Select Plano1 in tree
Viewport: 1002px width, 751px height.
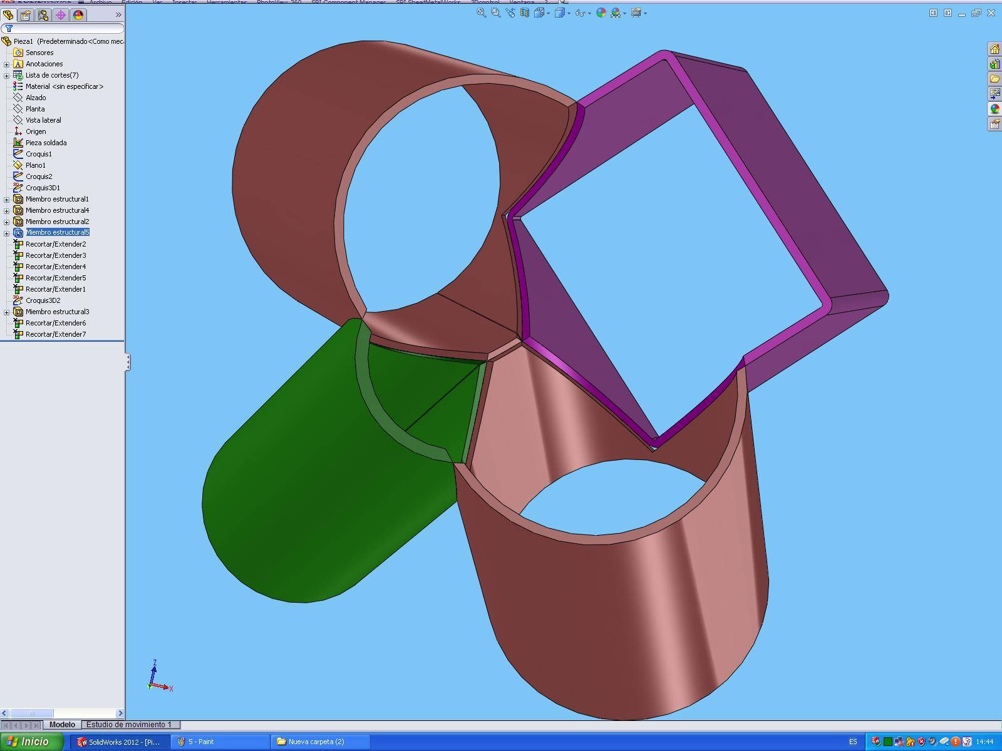coord(36,165)
